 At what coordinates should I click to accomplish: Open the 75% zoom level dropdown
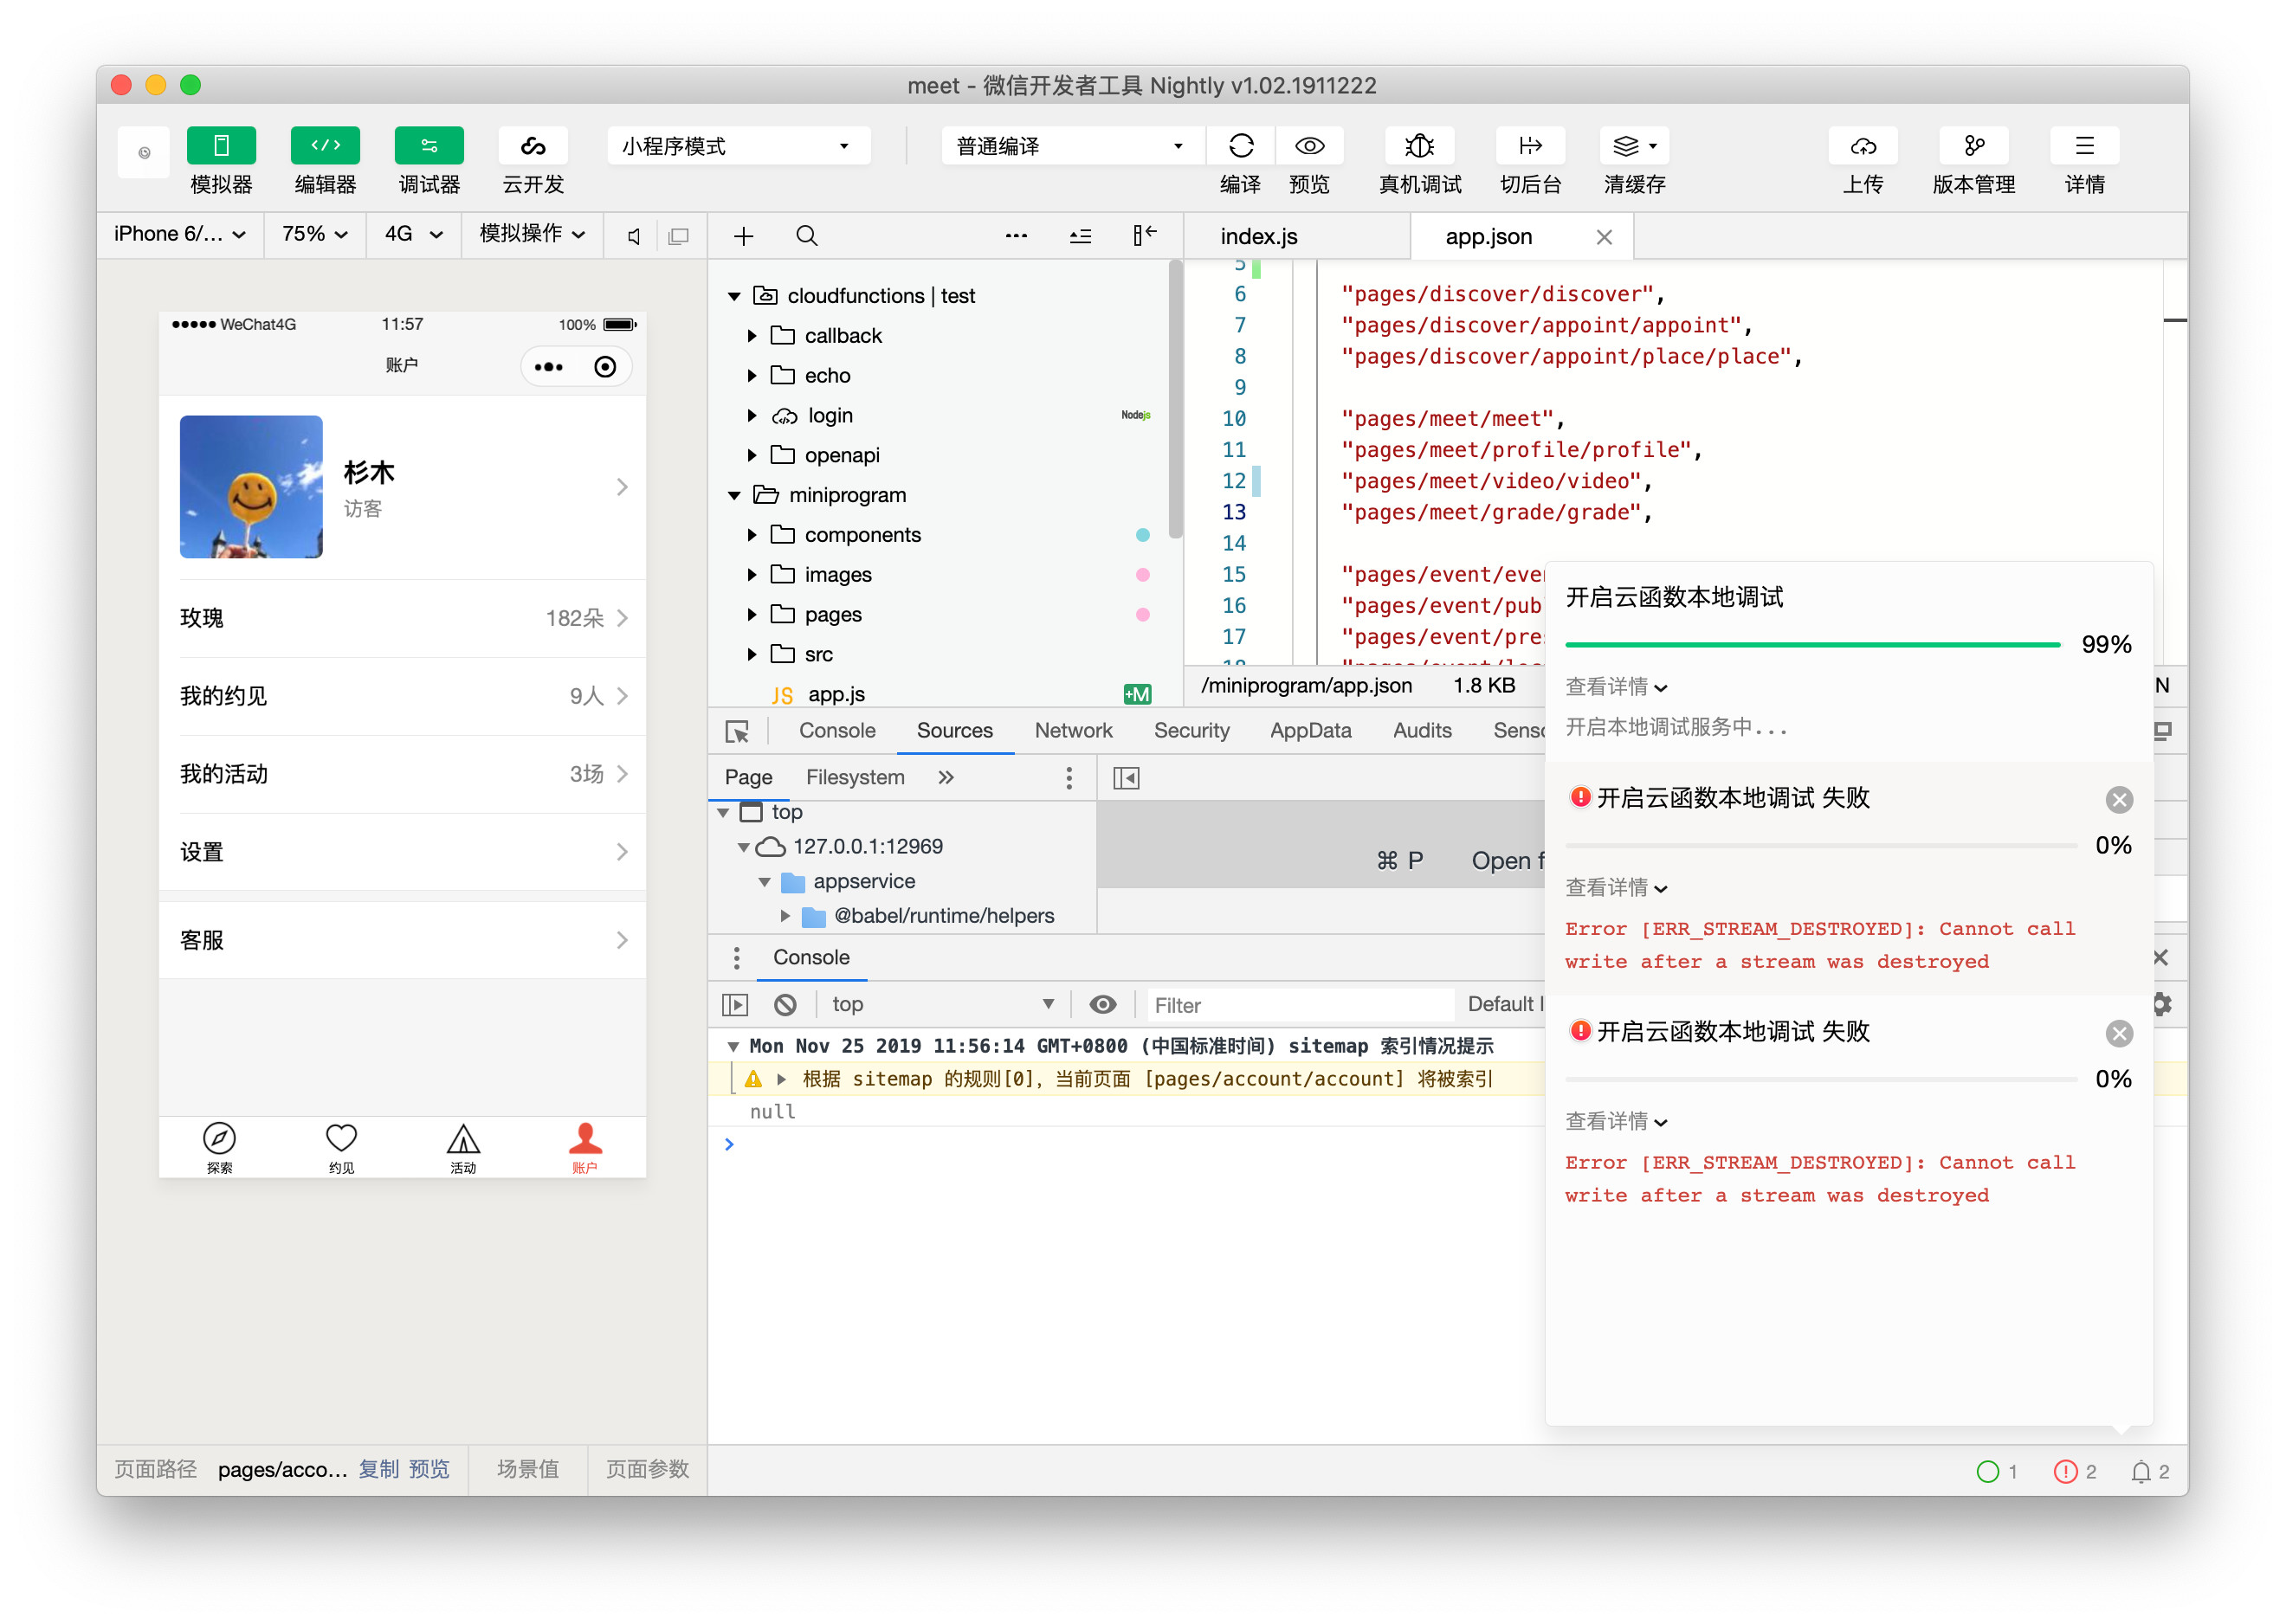point(315,234)
